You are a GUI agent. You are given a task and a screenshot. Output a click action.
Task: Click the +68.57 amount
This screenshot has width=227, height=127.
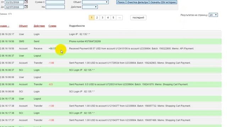coord(52,49)
